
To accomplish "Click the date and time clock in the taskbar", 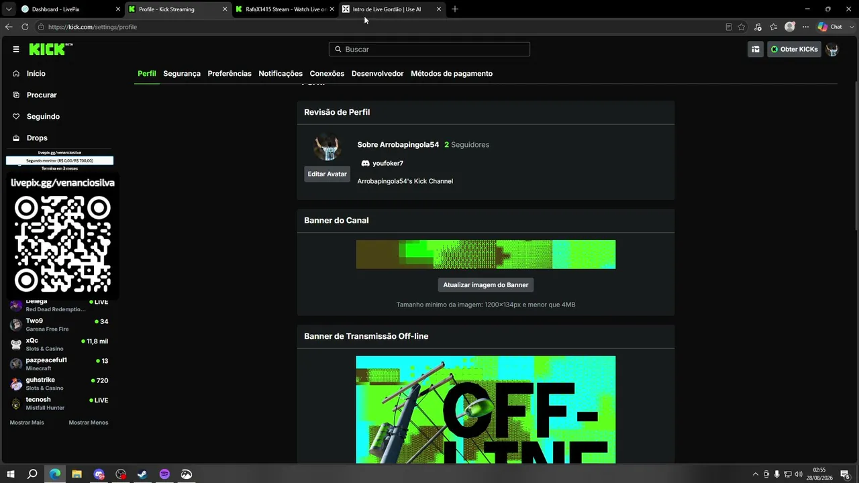I will point(819,474).
